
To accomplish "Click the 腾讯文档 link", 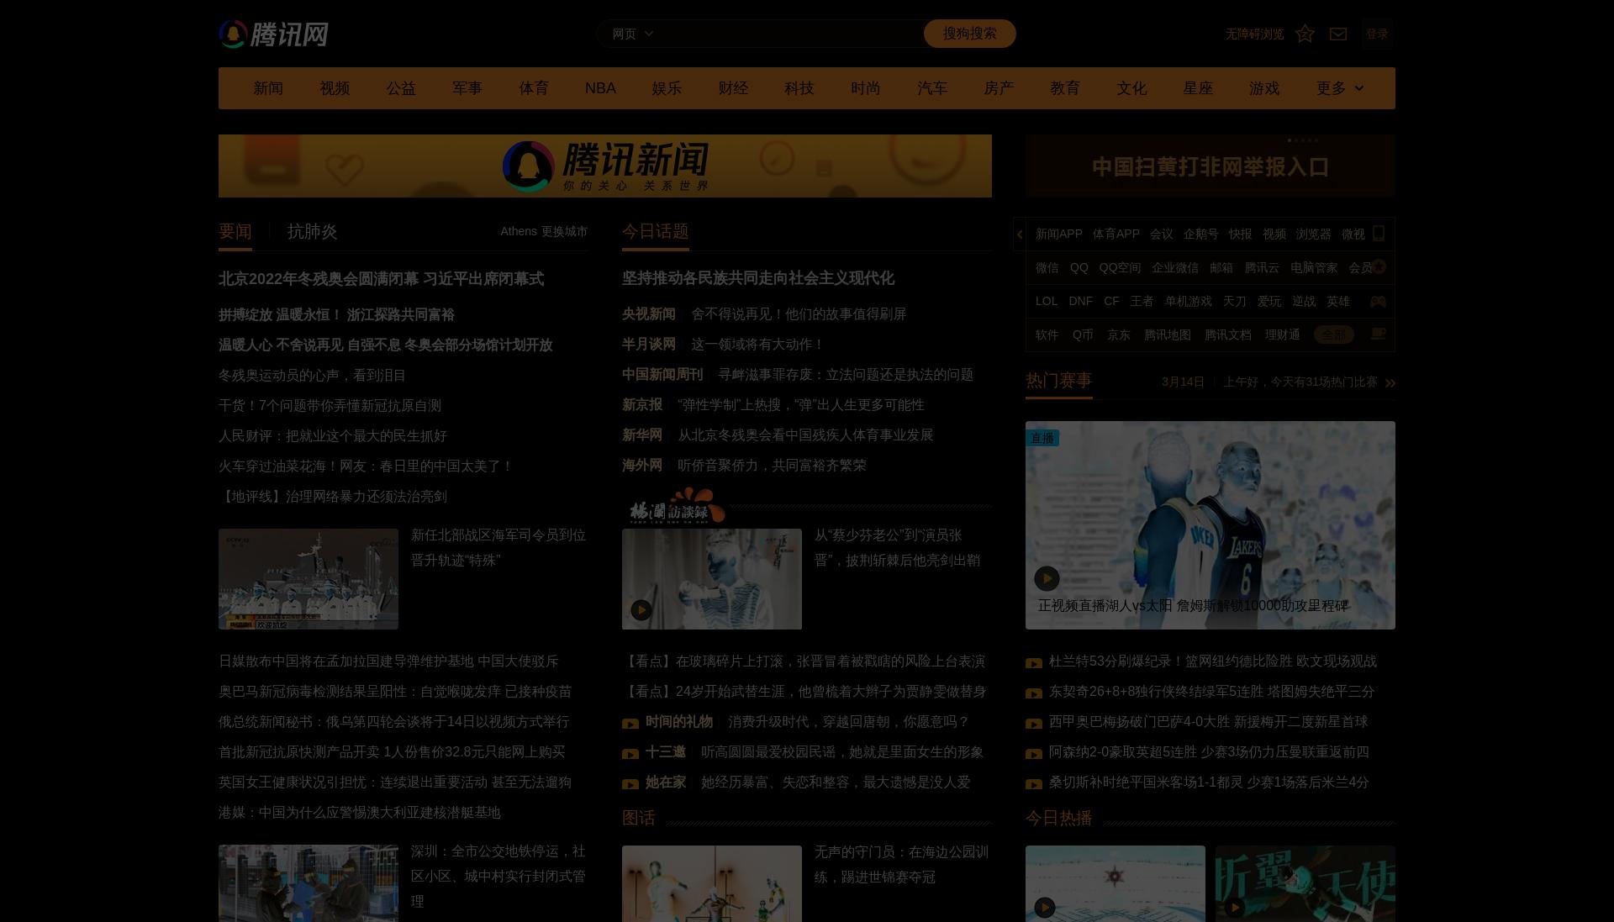I will click(x=1228, y=335).
